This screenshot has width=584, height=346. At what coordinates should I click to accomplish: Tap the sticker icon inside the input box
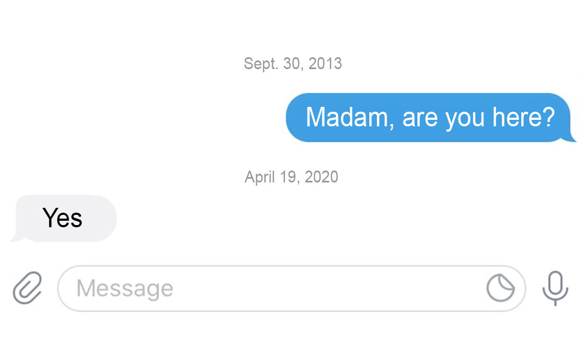coord(500,288)
